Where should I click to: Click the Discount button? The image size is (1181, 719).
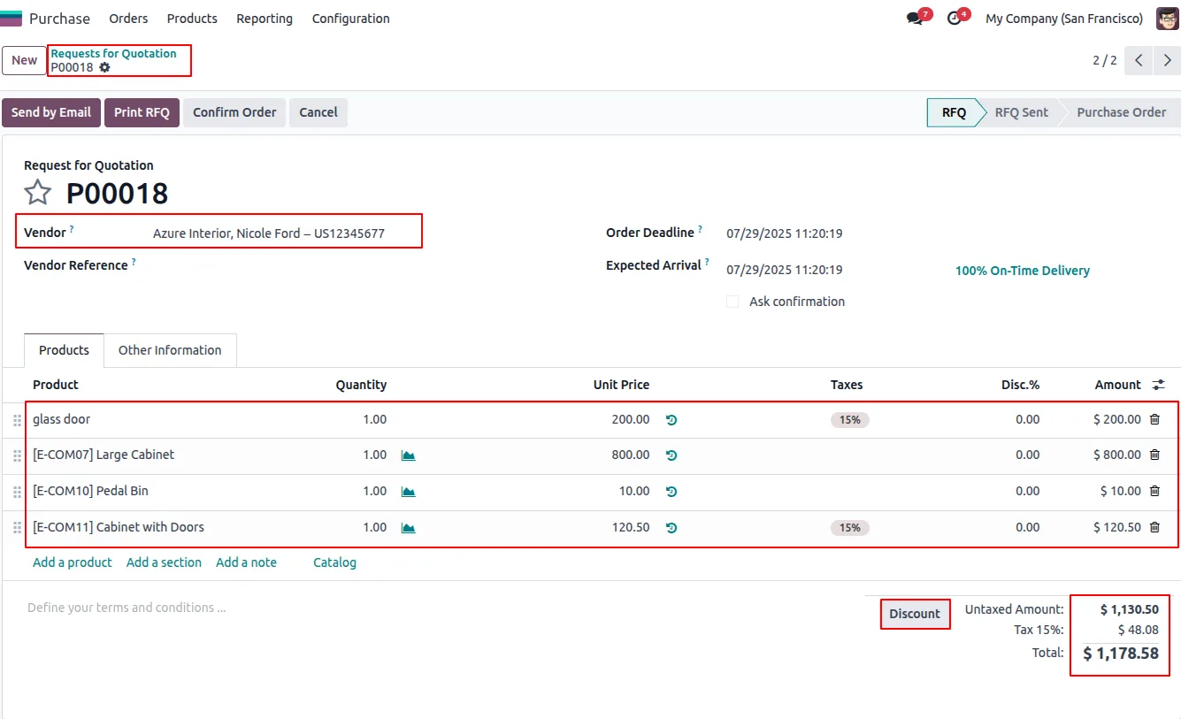[x=915, y=614]
